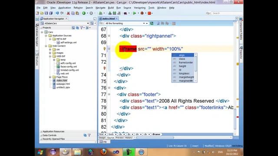Screen dimensions: 278x156
Task: Click the navigator display options icon in Projects bar
Action: pyautogui.click(x=87, y=28)
